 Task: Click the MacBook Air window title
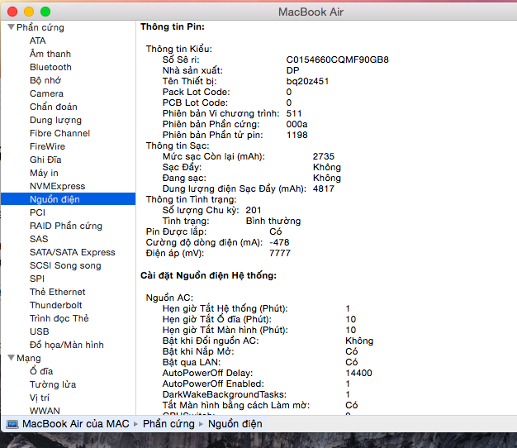(x=311, y=12)
